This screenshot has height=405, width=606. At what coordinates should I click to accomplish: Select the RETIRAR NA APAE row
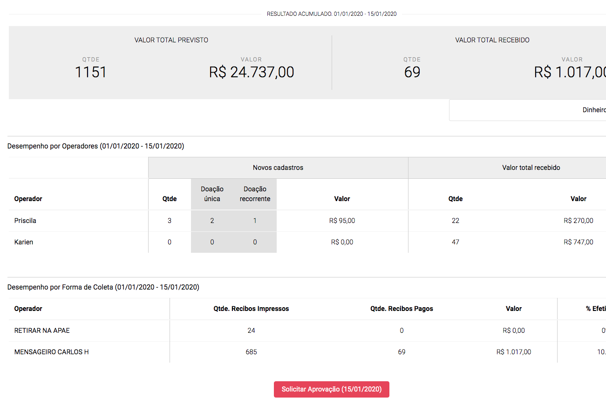(42, 331)
